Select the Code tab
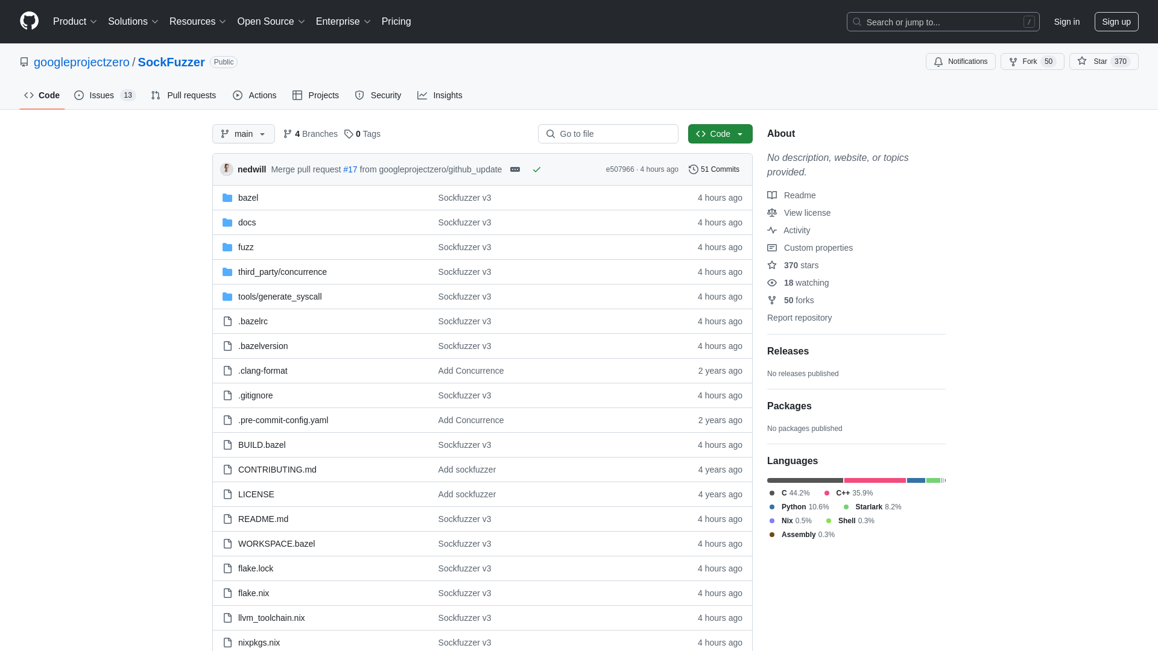1158x651 pixels. coord(42,95)
